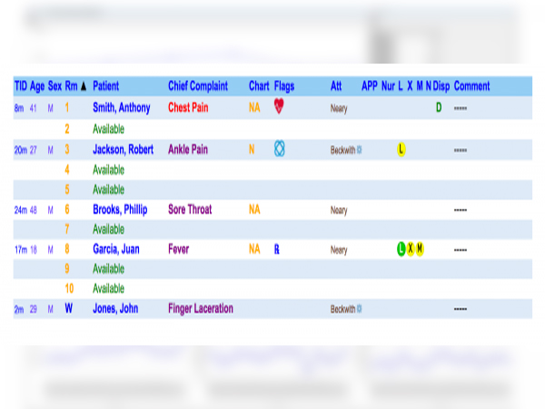Click the Flags column header
545x409 pixels.
coord(284,86)
